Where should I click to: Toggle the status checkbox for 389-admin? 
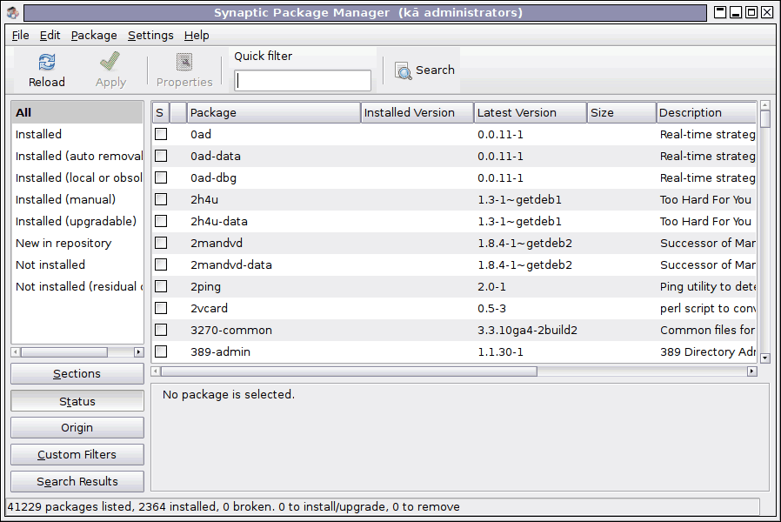point(161,351)
